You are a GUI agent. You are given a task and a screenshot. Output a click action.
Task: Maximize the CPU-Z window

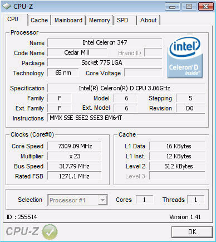click(189, 7)
